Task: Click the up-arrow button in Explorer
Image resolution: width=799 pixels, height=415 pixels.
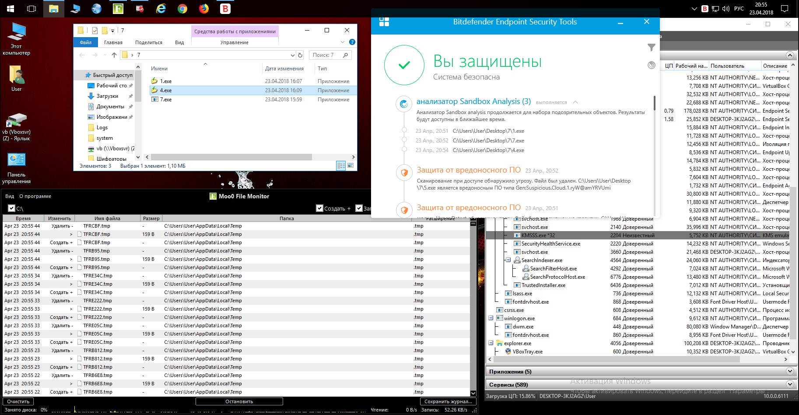Action: [114, 55]
